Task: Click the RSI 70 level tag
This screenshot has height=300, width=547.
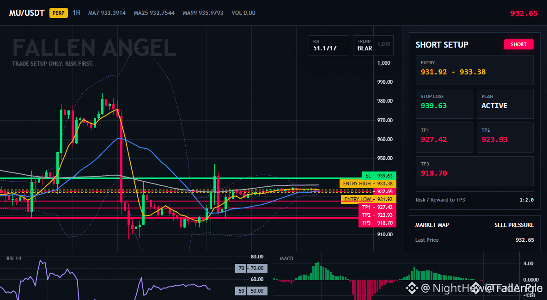Action: [251, 268]
